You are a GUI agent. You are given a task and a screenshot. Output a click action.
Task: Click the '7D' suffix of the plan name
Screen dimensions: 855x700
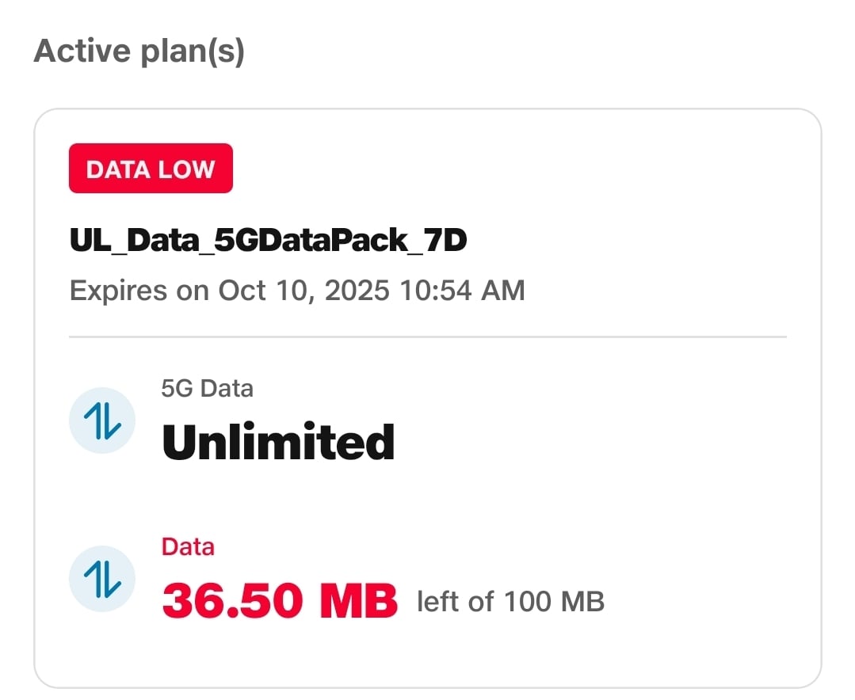coord(445,242)
